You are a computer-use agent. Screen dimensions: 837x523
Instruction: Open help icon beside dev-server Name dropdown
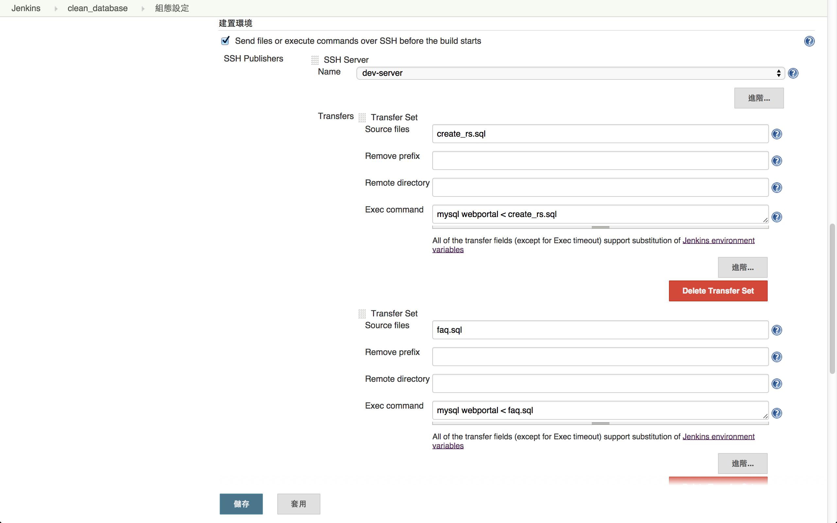pyautogui.click(x=793, y=73)
